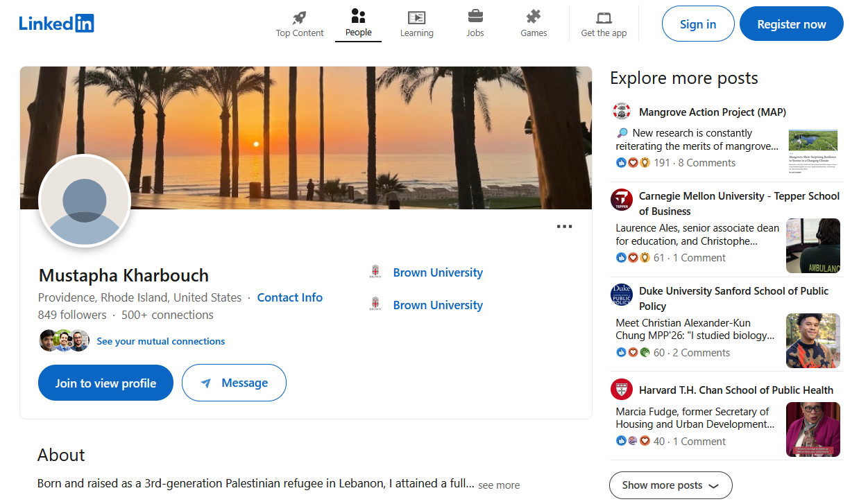Click the default profile avatar
This screenshot has height=504, width=868.
coord(85,200)
